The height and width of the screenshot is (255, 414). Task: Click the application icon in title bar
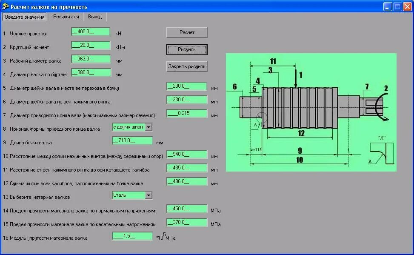click(5, 6)
